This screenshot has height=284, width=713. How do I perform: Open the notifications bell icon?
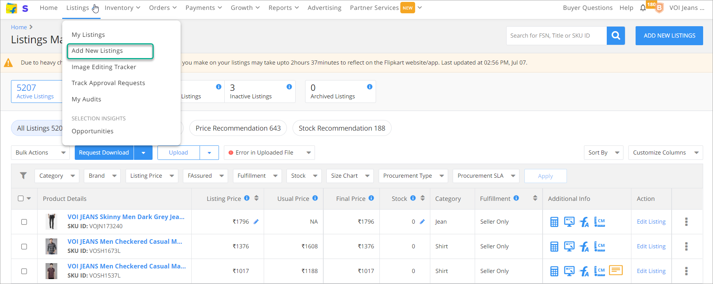coord(643,8)
